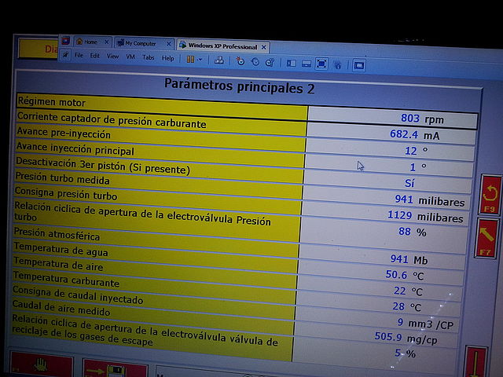Expand the power options dropdown arrow

click(200, 59)
